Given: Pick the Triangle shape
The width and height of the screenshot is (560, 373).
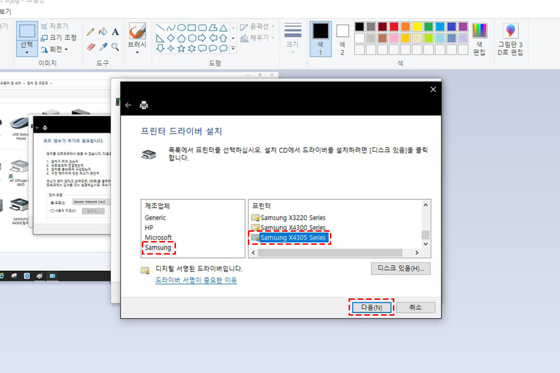Looking at the screenshot, I should click(x=224, y=28).
